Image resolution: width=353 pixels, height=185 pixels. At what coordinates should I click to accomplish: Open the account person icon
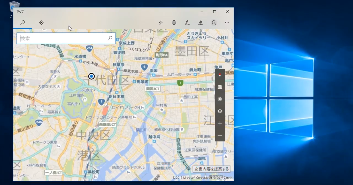coord(214,23)
